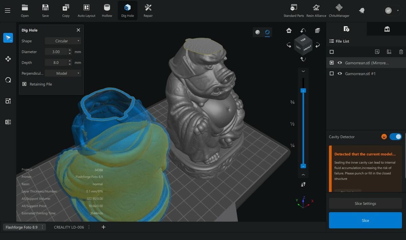The image size is (406, 240).
Task: Reset view with the home icon
Action: 289,30
